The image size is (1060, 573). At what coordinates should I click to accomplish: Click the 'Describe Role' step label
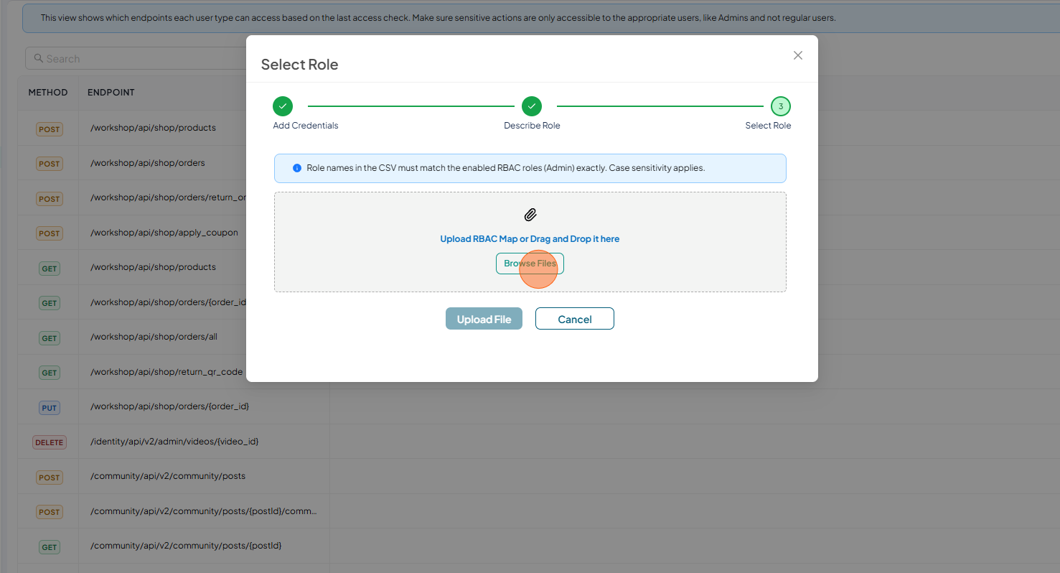(532, 126)
